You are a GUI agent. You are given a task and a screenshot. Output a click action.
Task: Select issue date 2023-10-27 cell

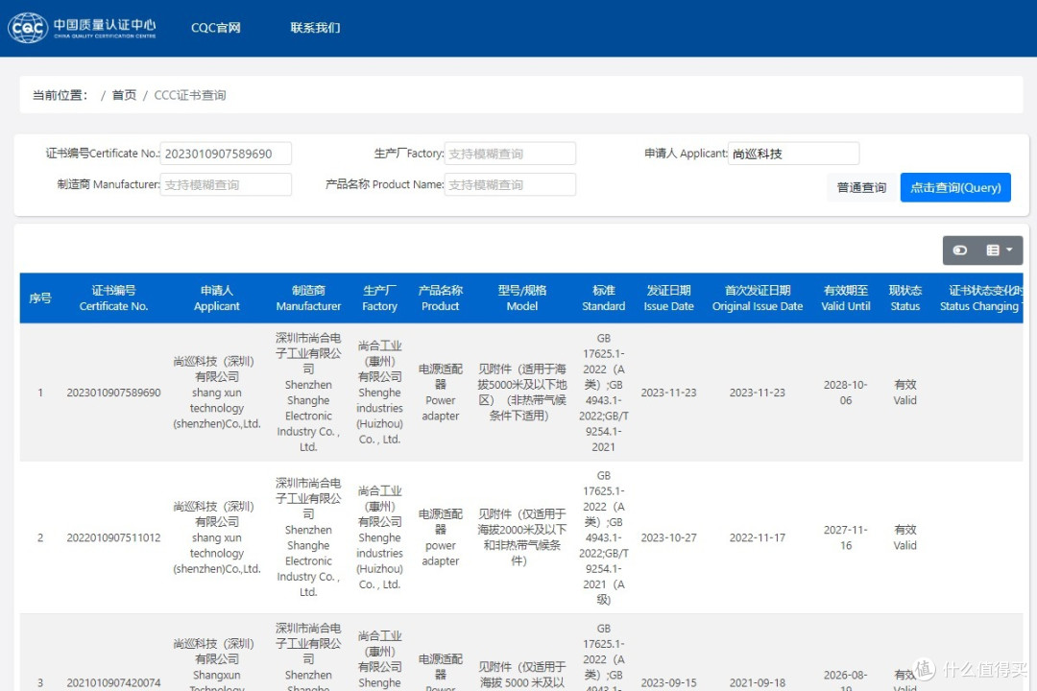pyautogui.click(x=668, y=537)
